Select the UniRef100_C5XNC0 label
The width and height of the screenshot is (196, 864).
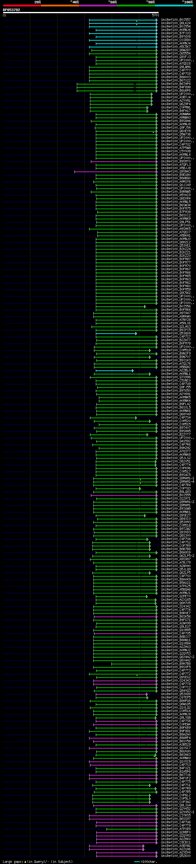click(175, 380)
